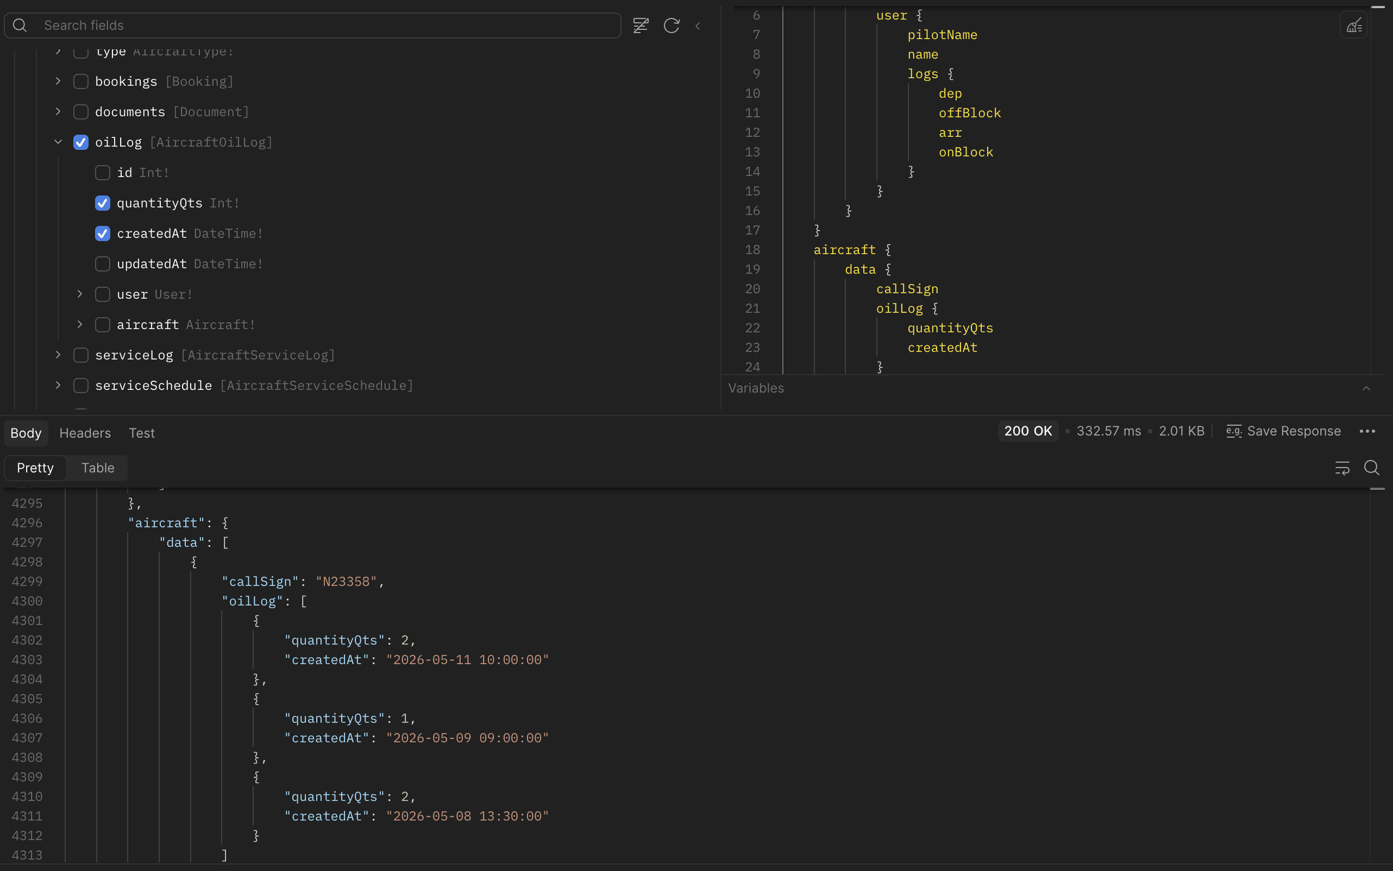1393x871 pixels.
Task: Check the updatedAt DateTime! checkbox
Action: 103,264
